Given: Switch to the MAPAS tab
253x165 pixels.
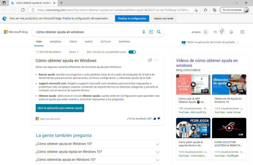Looking at the screenshot, I should [89, 42].
